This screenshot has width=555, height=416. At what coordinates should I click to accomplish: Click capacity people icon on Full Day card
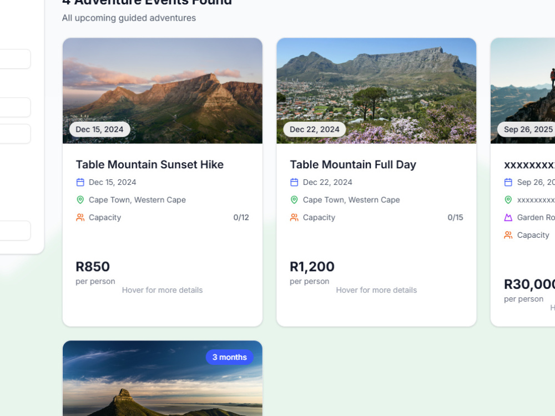(x=294, y=218)
